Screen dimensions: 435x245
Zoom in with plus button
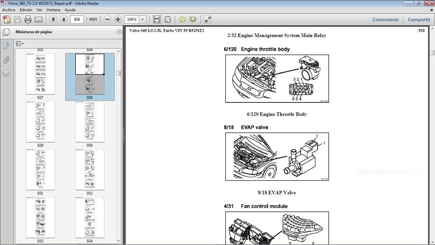(x=118, y=19)
